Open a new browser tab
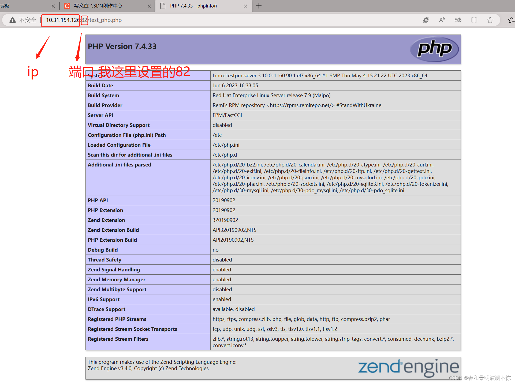Screen dimensions: 515x383 (259, 6)
